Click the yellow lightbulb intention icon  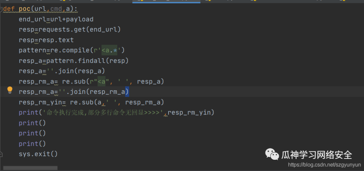(x=10, y=90)
